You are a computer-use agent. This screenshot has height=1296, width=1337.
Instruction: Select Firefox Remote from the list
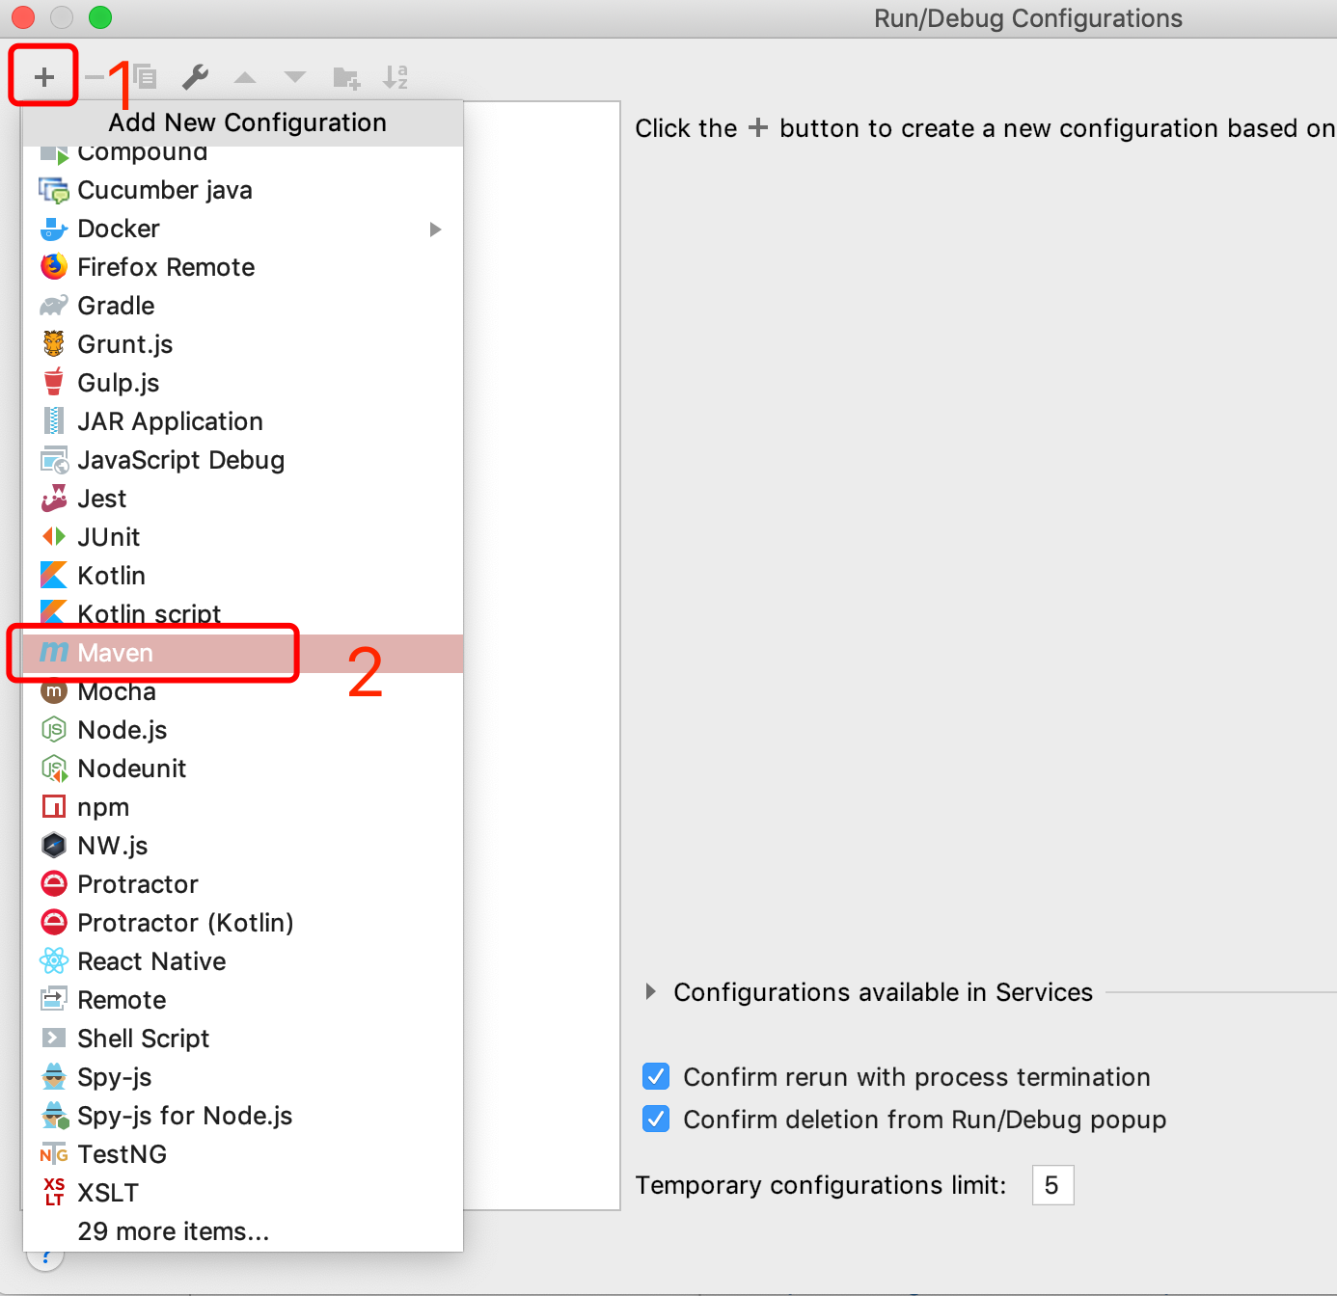point(243,267)
